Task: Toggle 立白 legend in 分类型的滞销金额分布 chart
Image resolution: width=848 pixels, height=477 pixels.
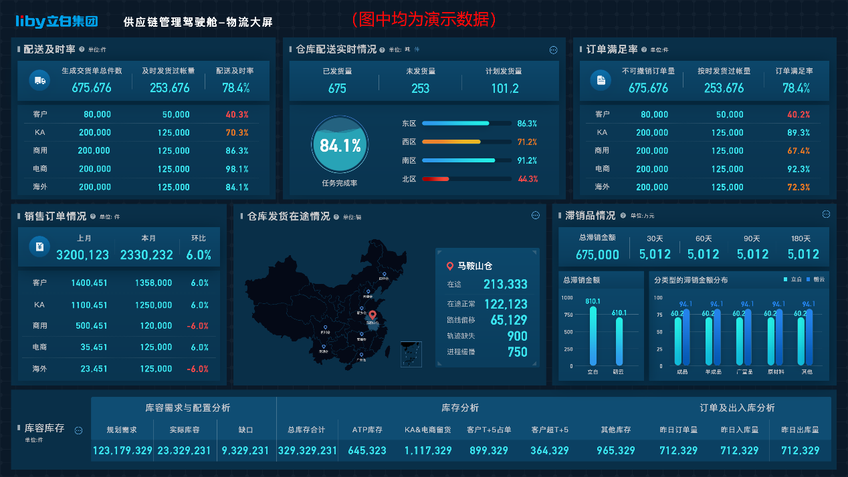Action: (x=795, y=279)
